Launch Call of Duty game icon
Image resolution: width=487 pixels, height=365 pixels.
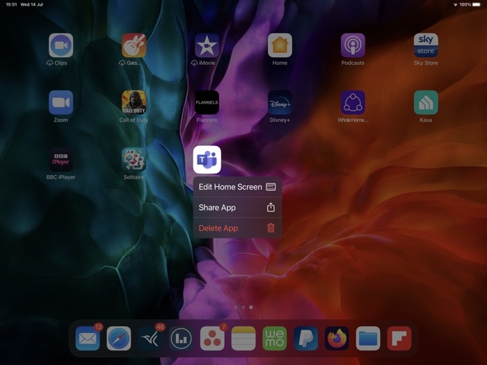(134, 102)
